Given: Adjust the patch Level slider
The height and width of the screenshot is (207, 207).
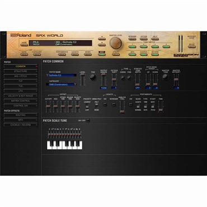Looking at the screenshot, I should pyautogui.click(x=83, y=79).
